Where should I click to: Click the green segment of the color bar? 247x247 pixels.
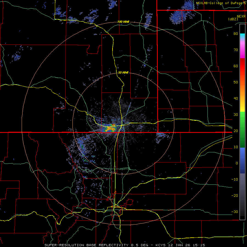tap(242, 130)
